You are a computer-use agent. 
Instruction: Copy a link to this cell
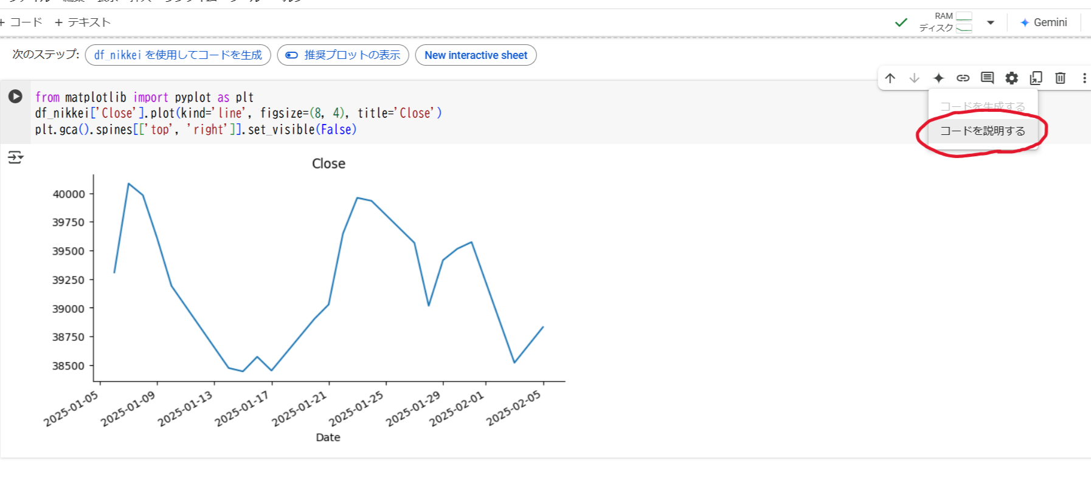pyautogui.click(x=963, y=78)
